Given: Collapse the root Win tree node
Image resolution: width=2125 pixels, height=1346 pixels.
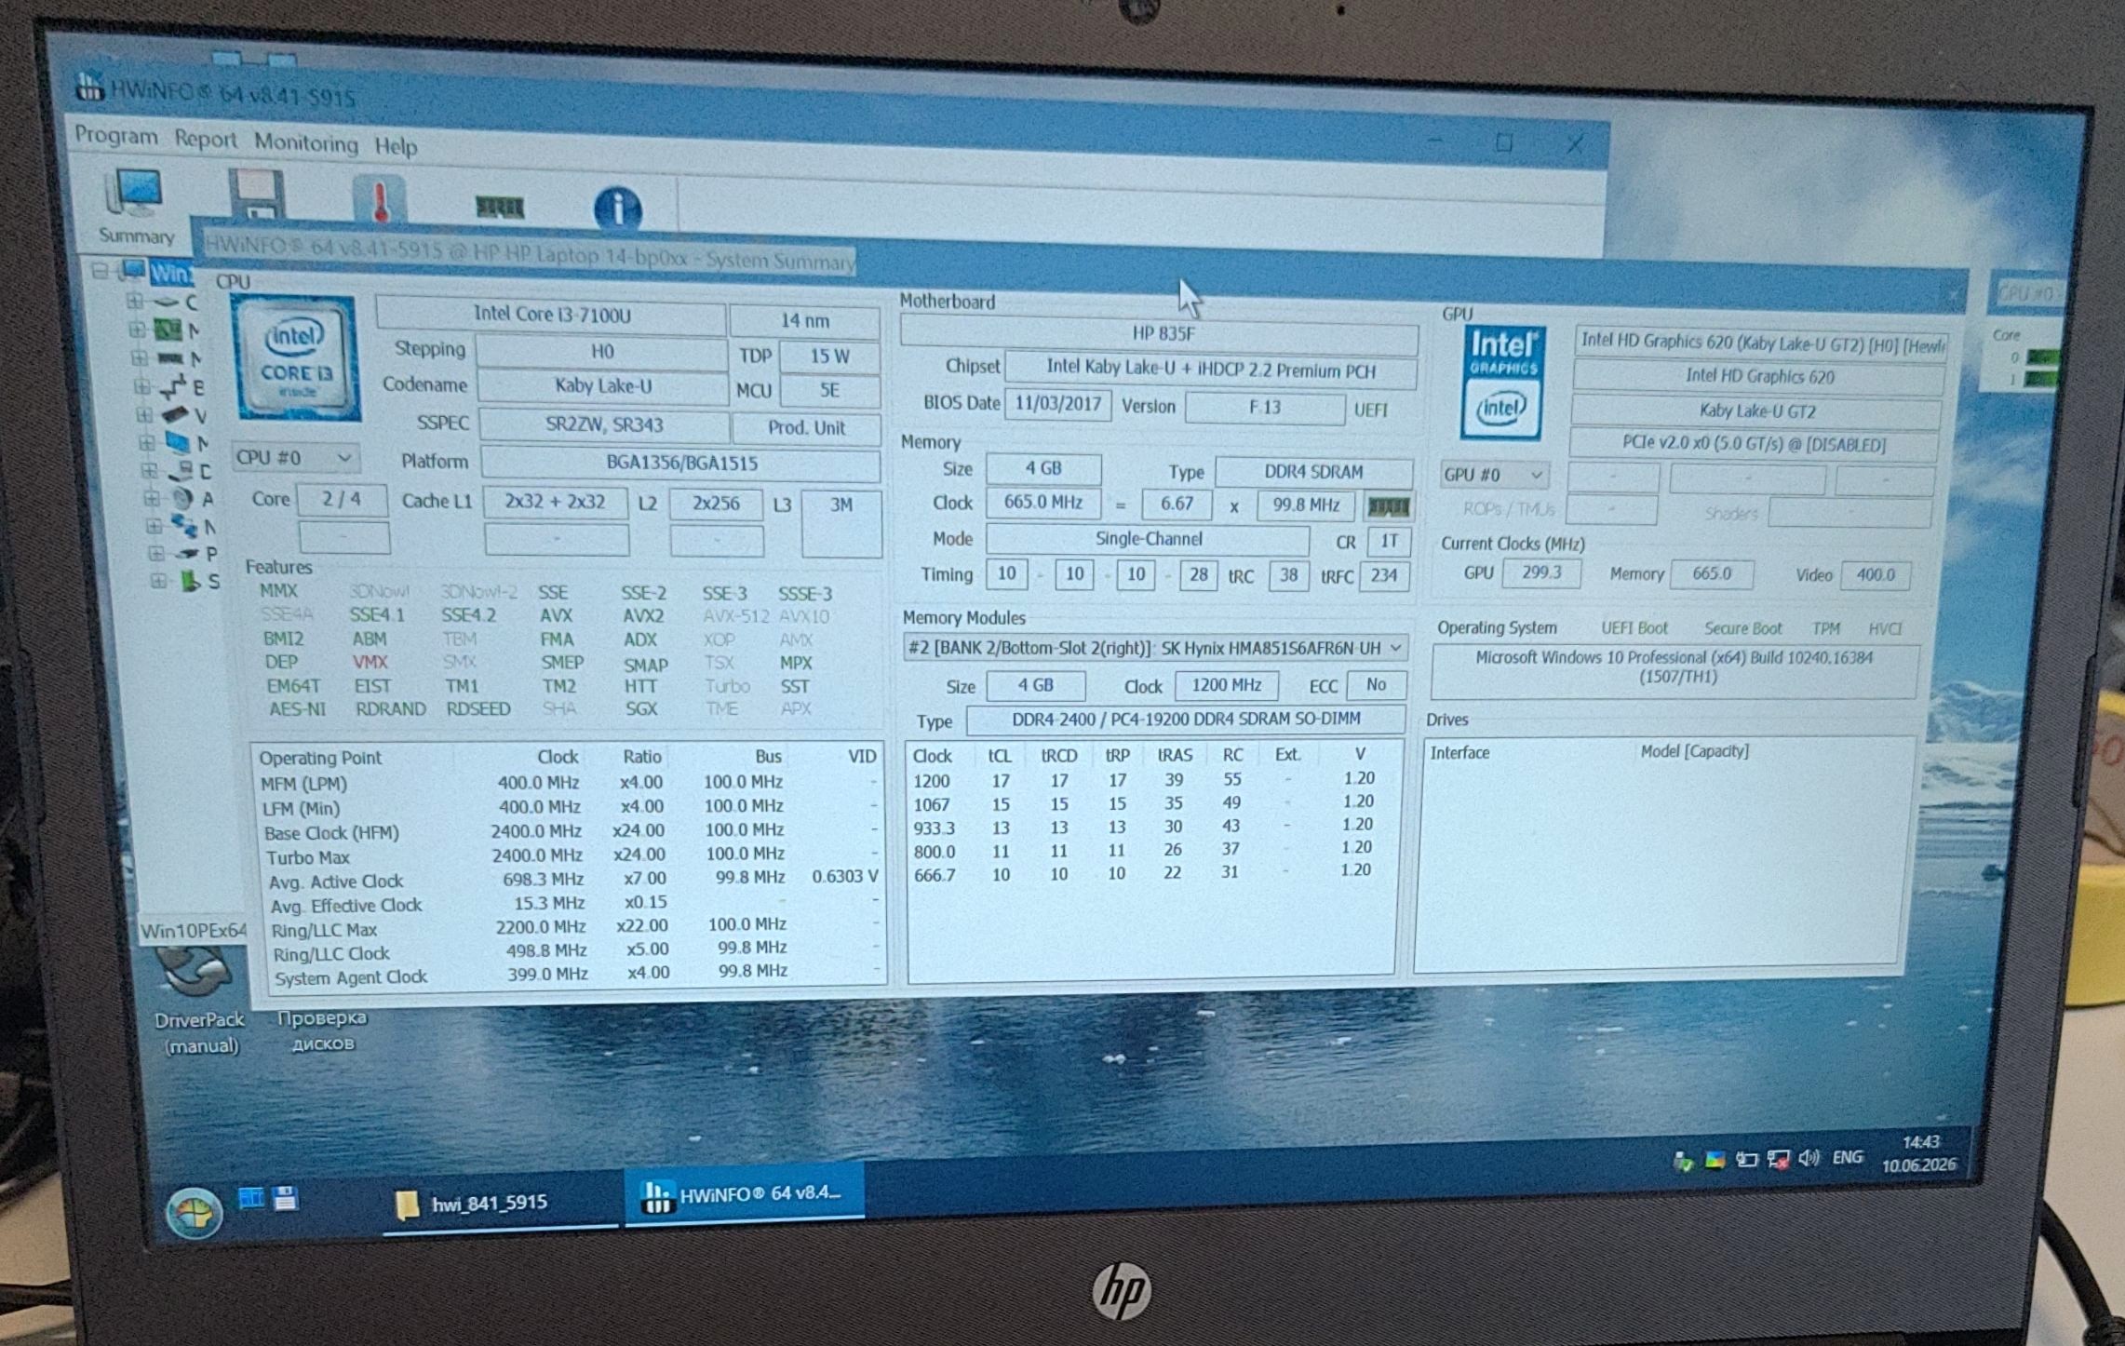Looking at the screenshot, I should (x=101, y=271).
